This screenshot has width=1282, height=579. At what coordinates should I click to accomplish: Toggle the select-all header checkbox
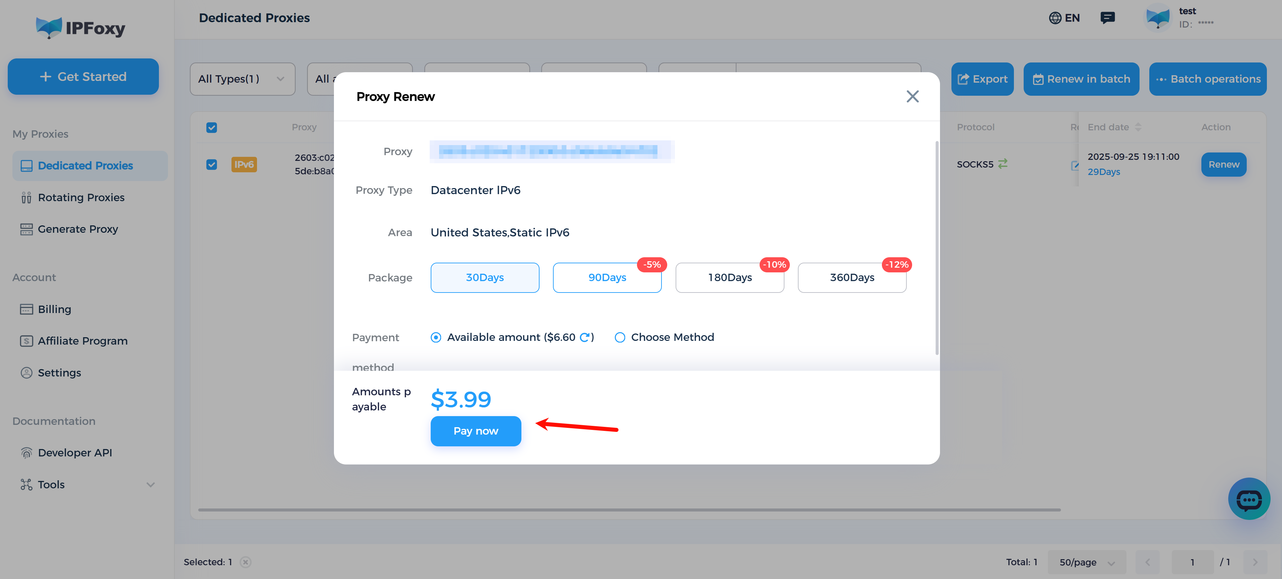coord(212,127)
